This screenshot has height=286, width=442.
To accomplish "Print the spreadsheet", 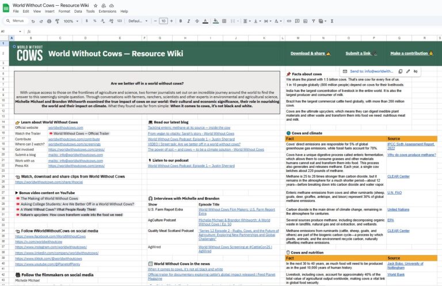I will 49,21.
